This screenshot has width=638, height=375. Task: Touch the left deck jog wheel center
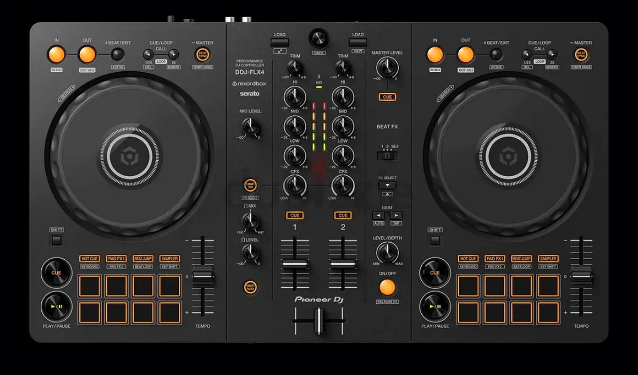click(129, 156)
